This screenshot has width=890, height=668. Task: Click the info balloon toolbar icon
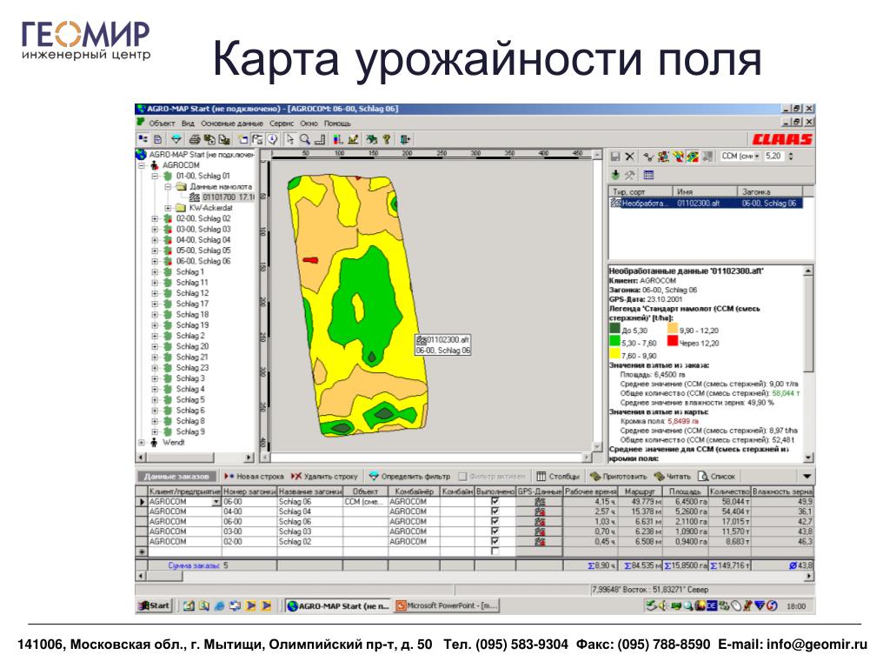pyautogui.click(x=273, y=139)
